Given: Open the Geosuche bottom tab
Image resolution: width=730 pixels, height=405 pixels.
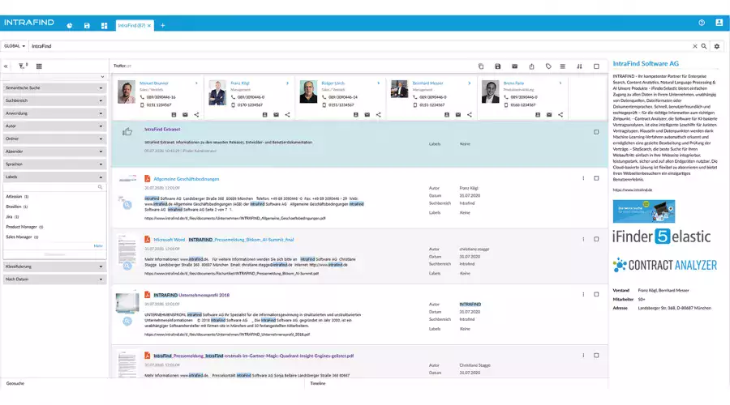Looking at the screenshot, I should pos(15,384).
